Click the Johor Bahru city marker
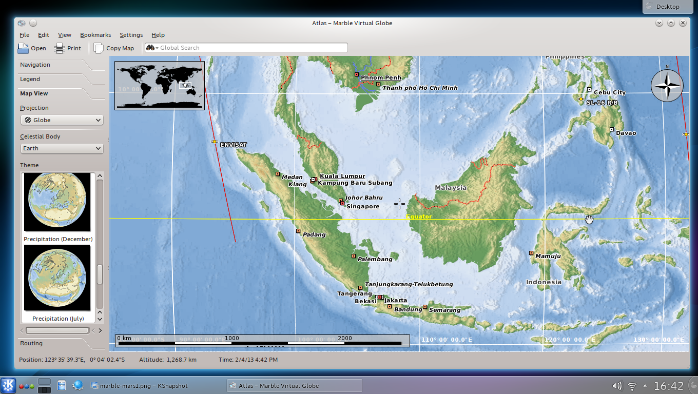Screen dimensions: 698x394 (341, 201)
